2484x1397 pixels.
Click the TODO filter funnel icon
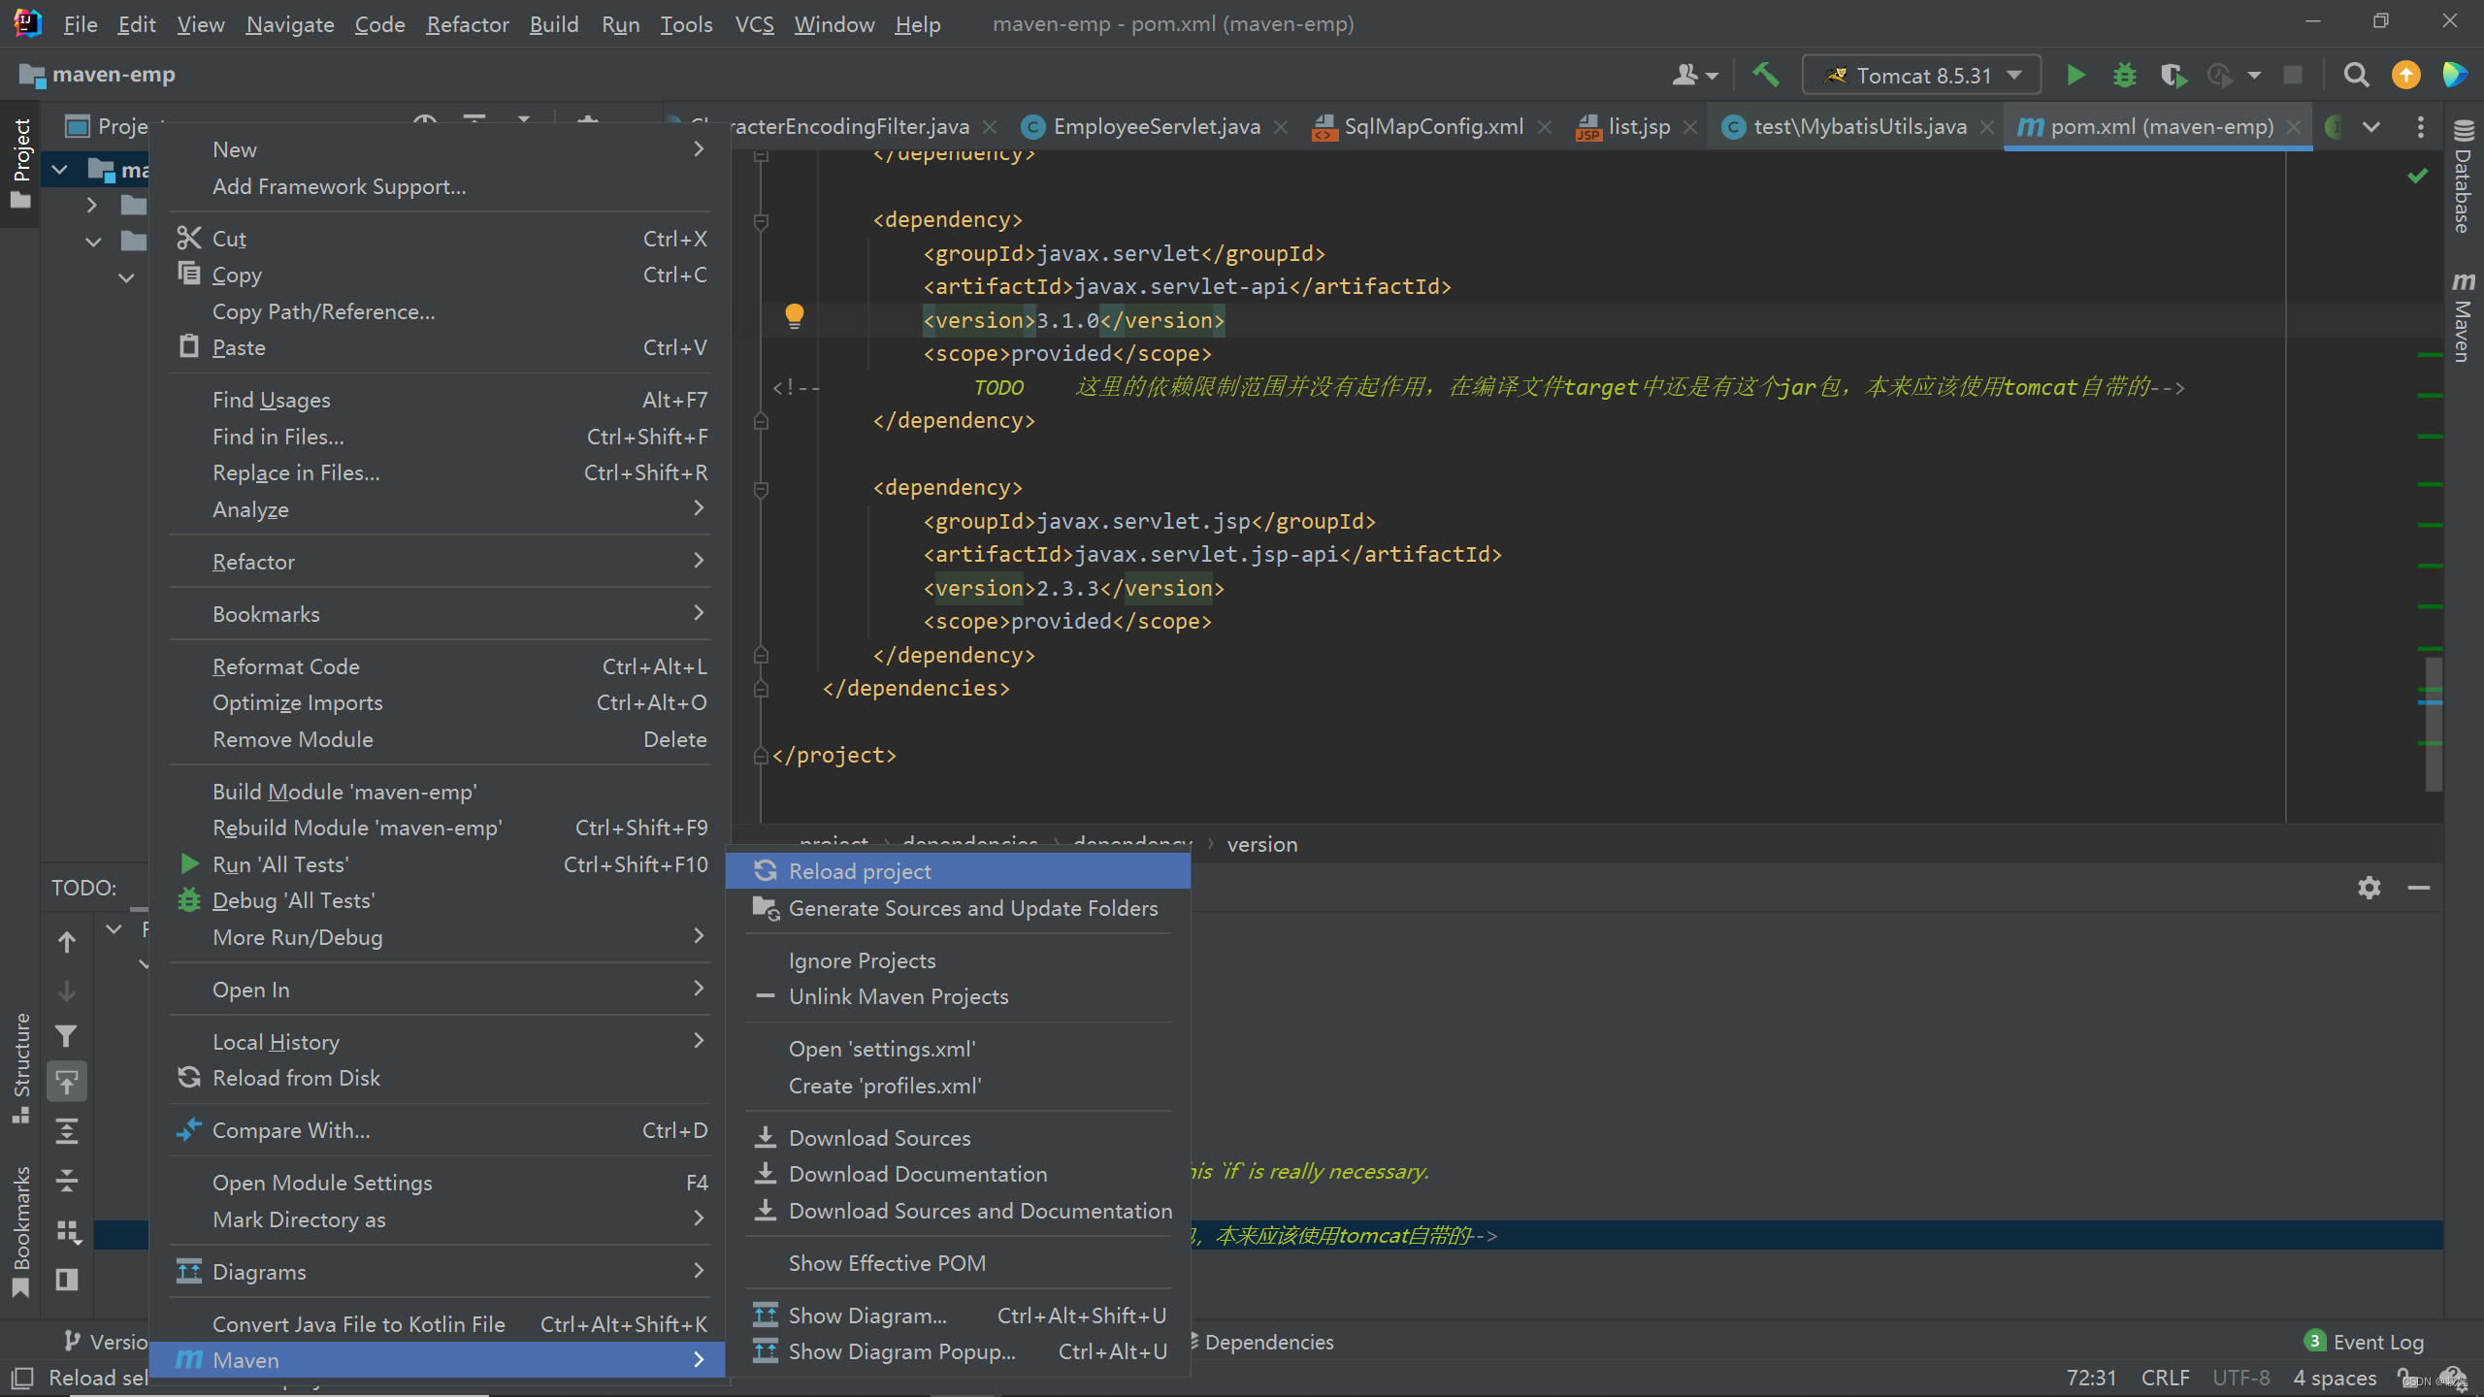pyautogui.click(x=66, y=1036)
